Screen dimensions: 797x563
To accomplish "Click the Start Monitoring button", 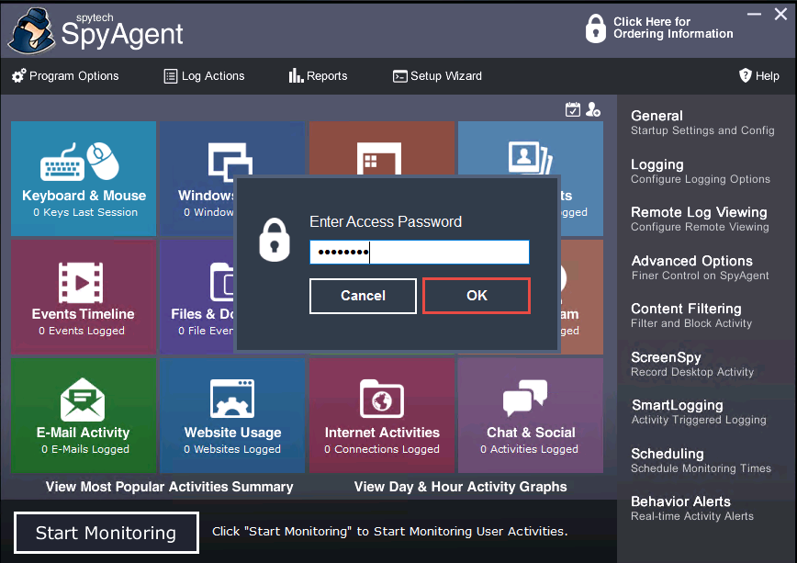I will pyautogui.click(x=107, y=533).
